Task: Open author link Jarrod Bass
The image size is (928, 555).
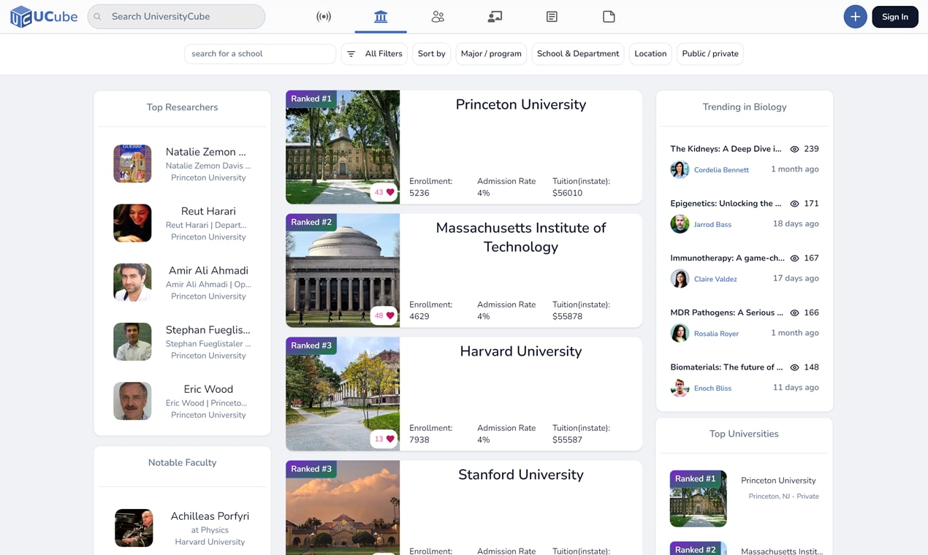Action: point(712,224)
